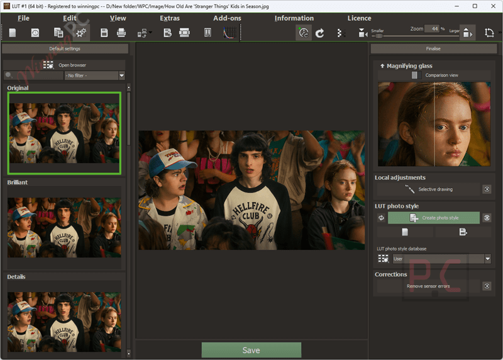
Task: Adjust the zoom slider handle
Action: point(379,36)
